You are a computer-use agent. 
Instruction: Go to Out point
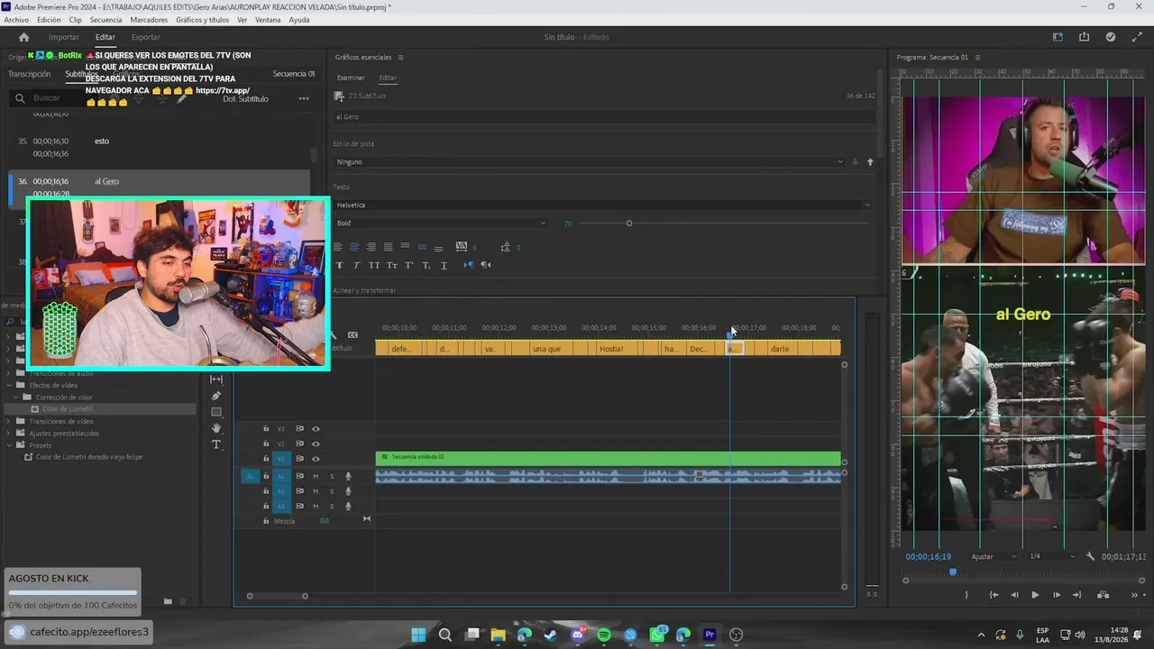point(1078,595)
